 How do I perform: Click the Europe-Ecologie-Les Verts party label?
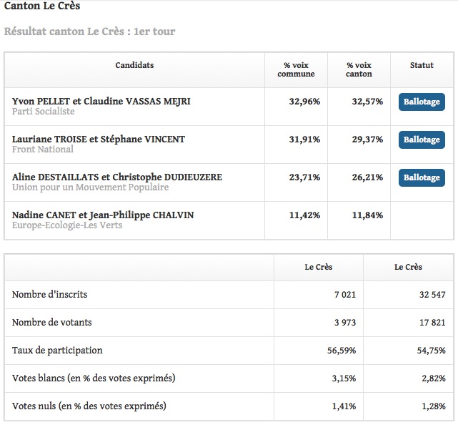pos(67,225)
